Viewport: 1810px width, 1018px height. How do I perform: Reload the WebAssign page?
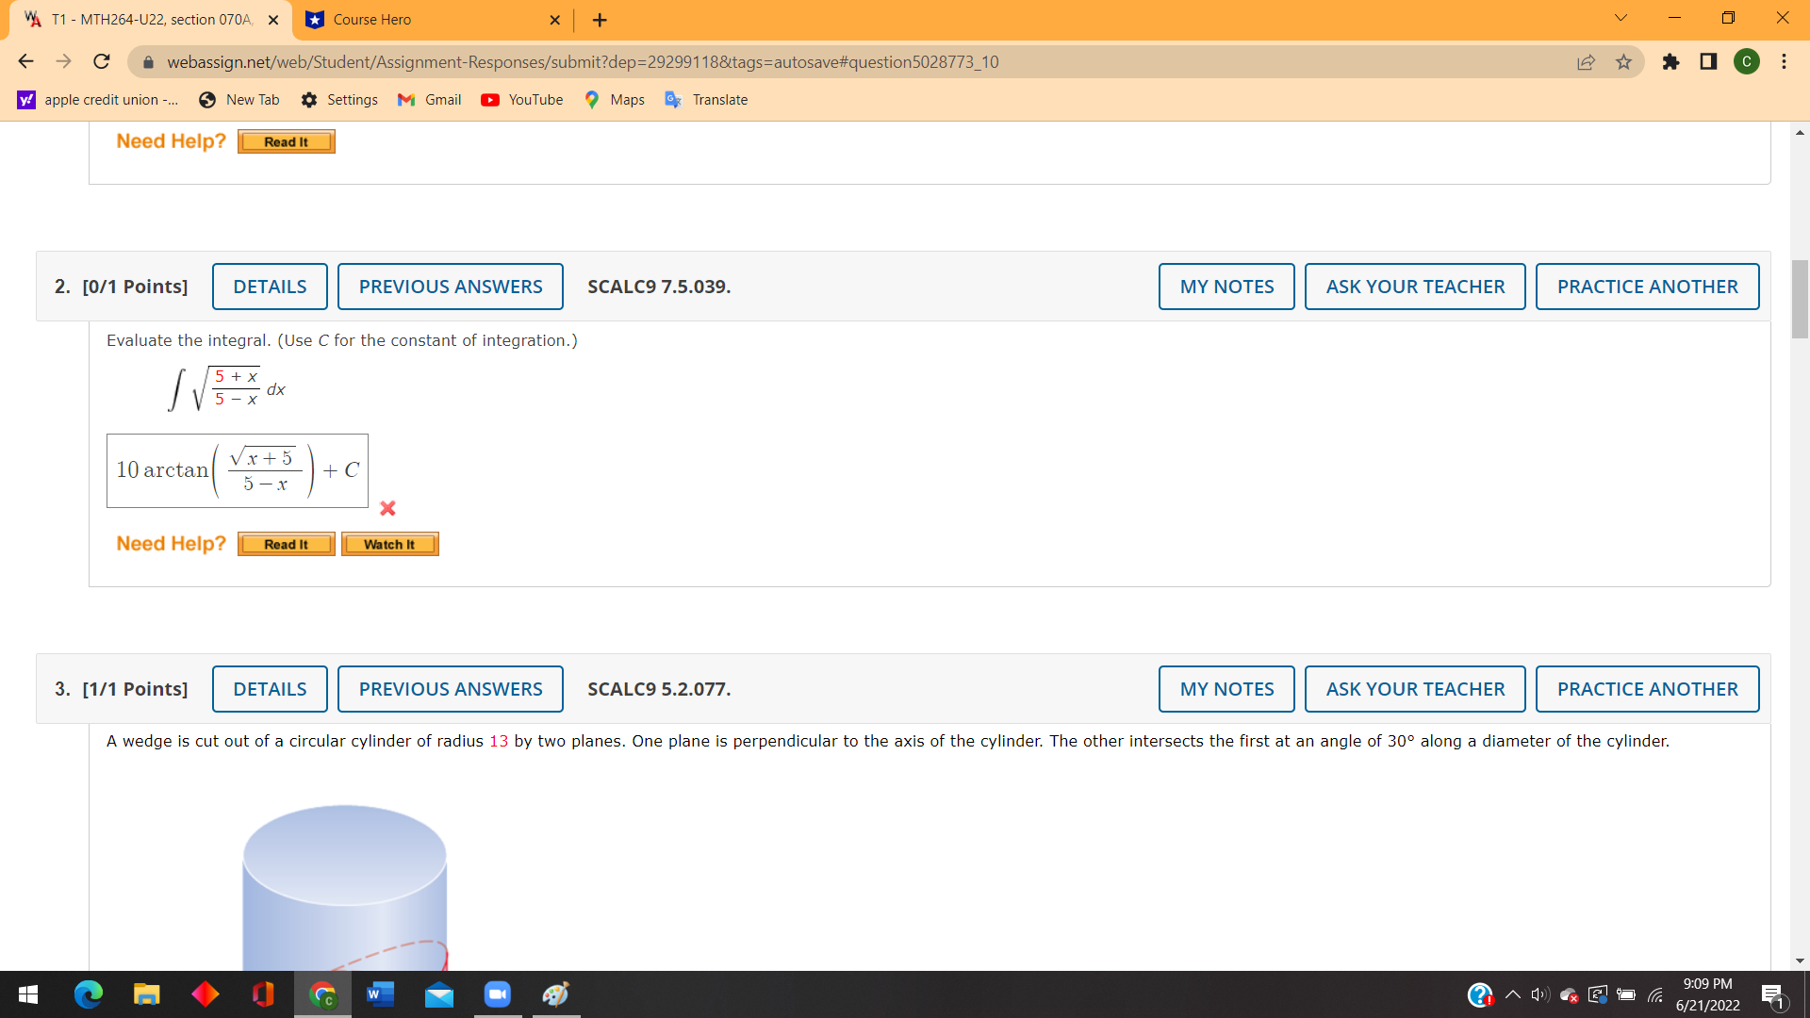pyautogui.click(x=102, y=61)
